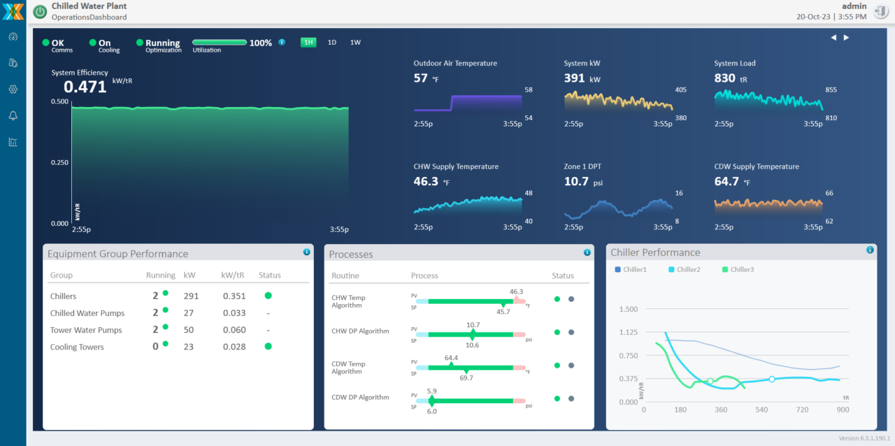Viewport: 895px width, 446px height.
Task: Open the dashboard gauge icon in sidebar
Action: coord(13,37)
